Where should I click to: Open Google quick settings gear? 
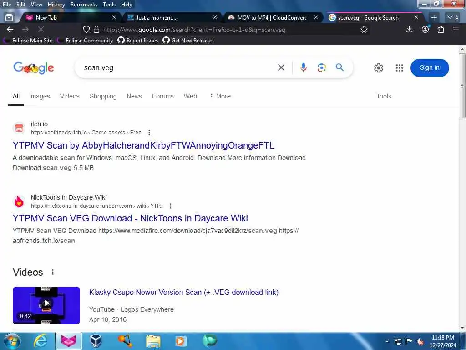(x=378, y=68)
